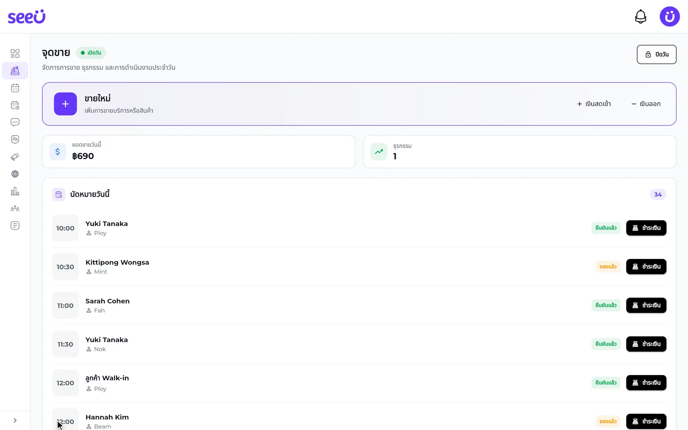Click the dollar sign sales icon

[x=58, y=151]
